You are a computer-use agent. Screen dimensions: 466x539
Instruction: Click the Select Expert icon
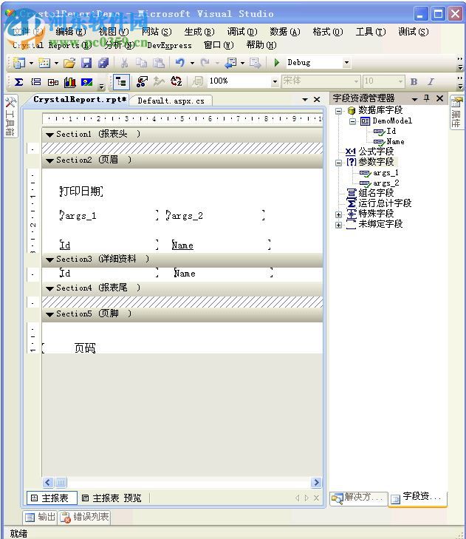pyautogui.click(x=142, y=81)
